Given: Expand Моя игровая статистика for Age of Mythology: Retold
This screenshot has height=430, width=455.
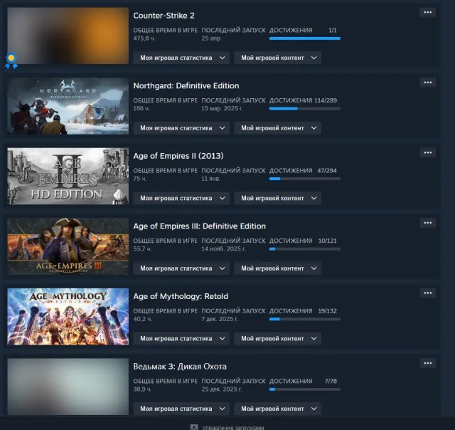Looking at the screenshot, I should [x=181, y=338].
